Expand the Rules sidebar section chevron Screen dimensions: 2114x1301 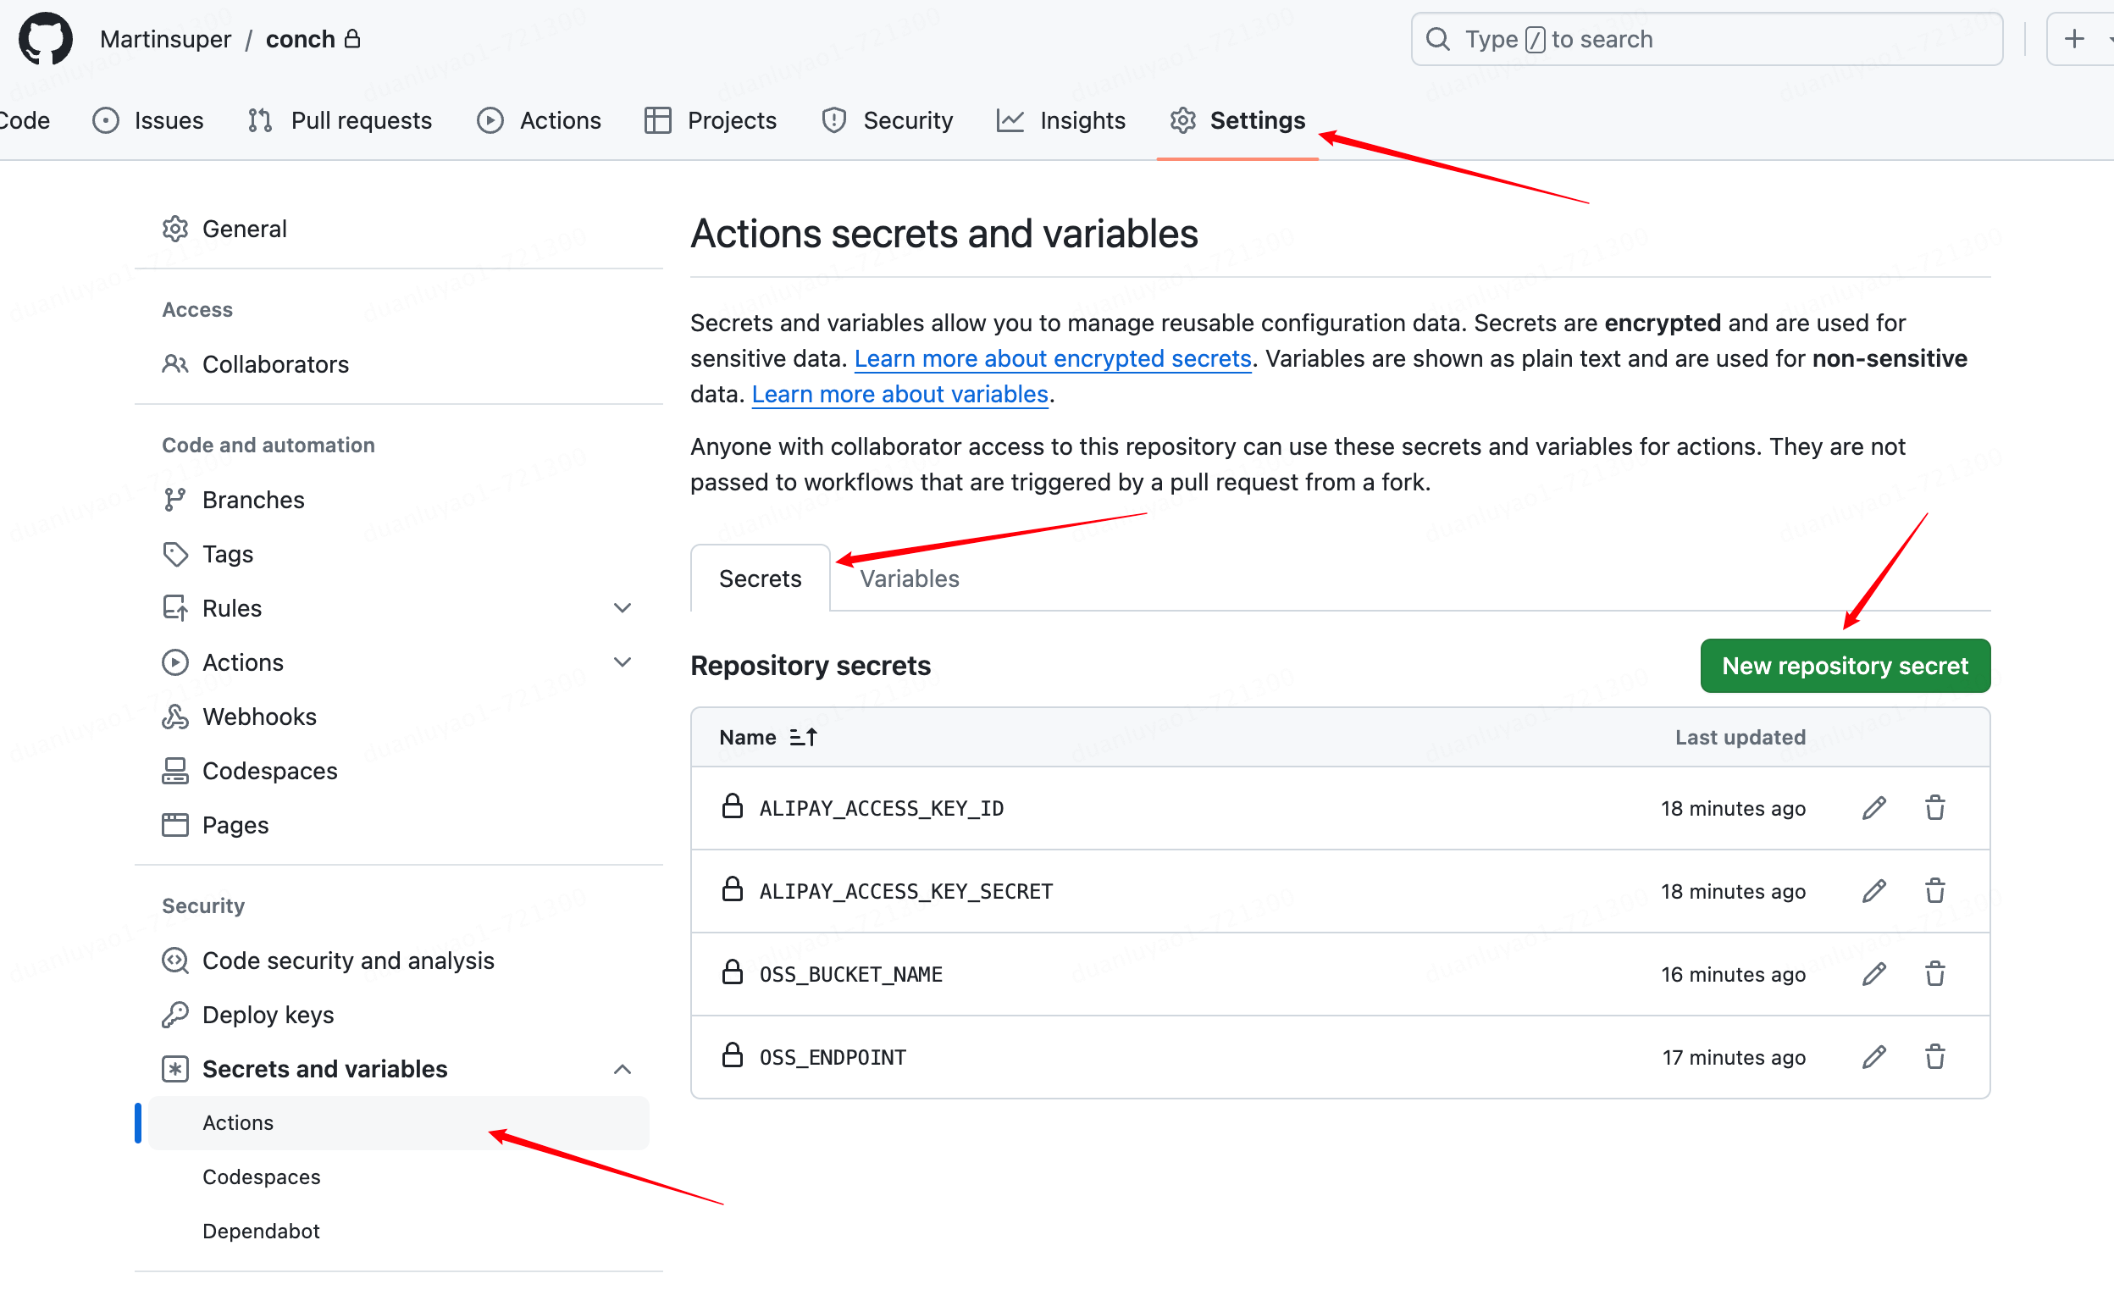pyautogui.click(x=622, y=608)
